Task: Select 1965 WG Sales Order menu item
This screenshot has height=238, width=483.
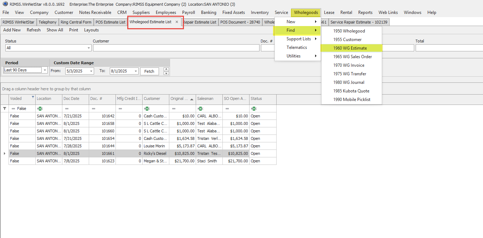Action: pyautogui.click(x=351, y=57)
